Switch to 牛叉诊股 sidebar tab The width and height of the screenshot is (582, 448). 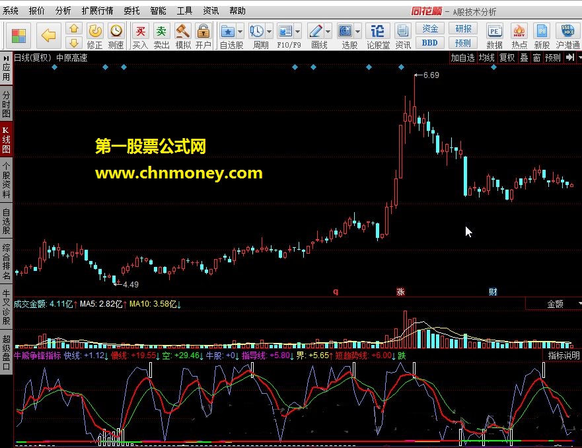click(x=7, y=307)
